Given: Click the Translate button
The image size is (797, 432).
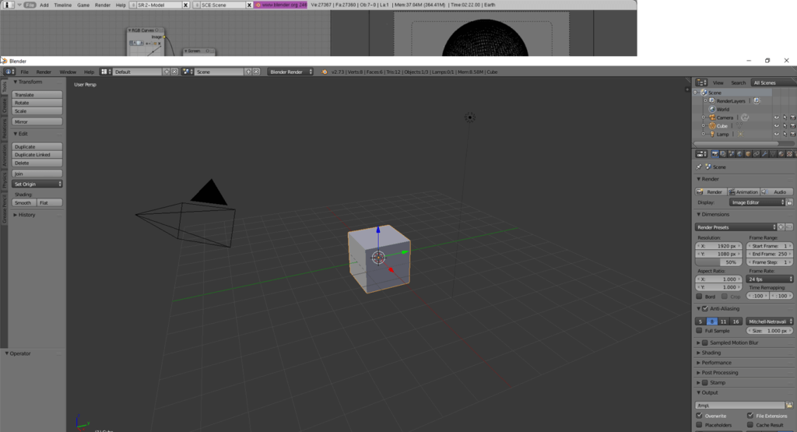Looking at the screenshot, I should (37, 94).
